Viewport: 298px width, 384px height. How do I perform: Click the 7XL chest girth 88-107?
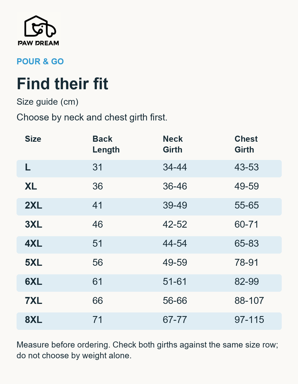(249, 301)
